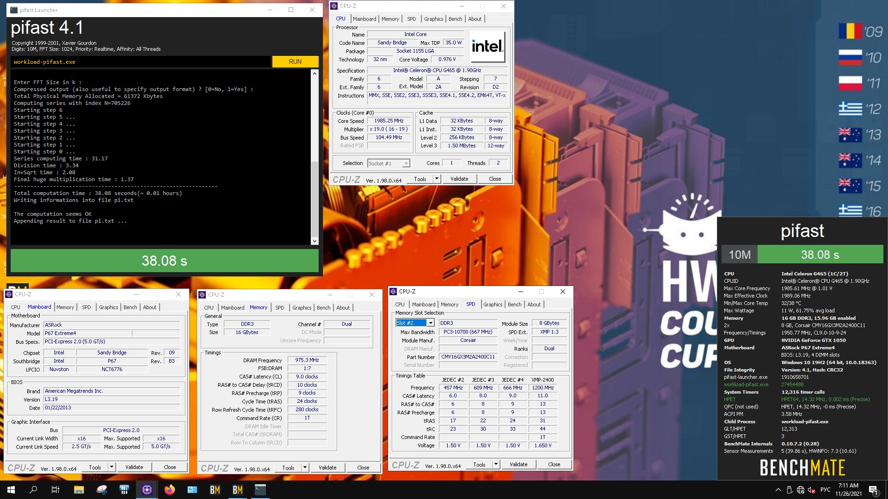Click the Multiplier value x 19.0 (16 - 19)
This screenshot has height=499, width=888.
coord(389,129)
